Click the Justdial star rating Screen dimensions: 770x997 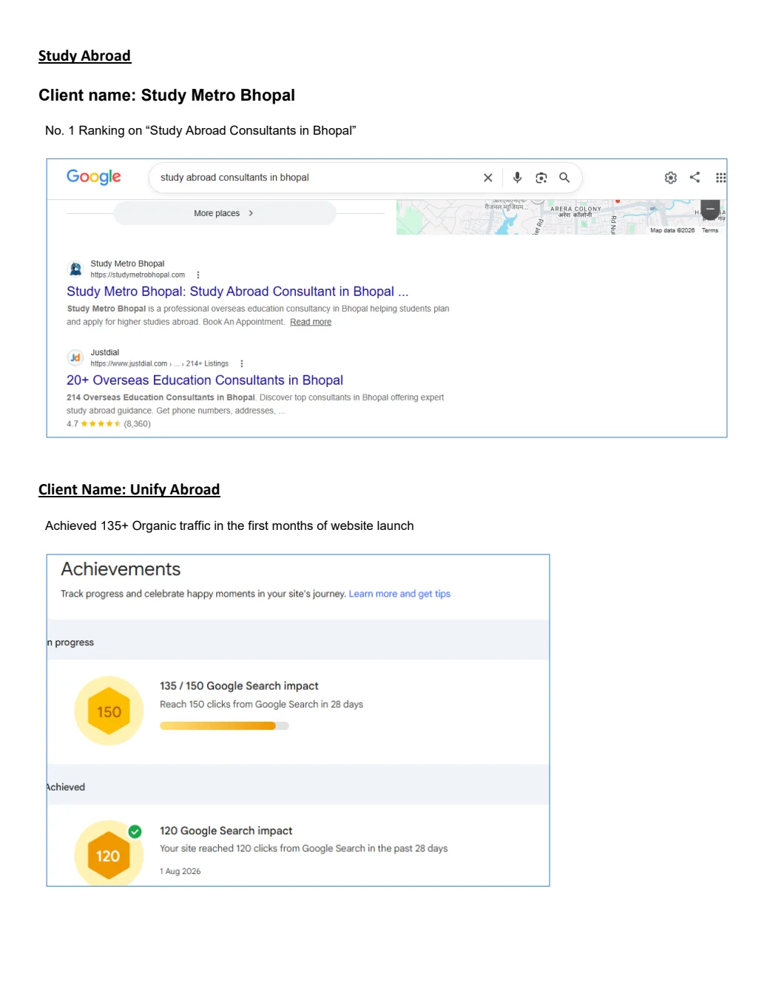pyautogui.click(x=101, y=424)
